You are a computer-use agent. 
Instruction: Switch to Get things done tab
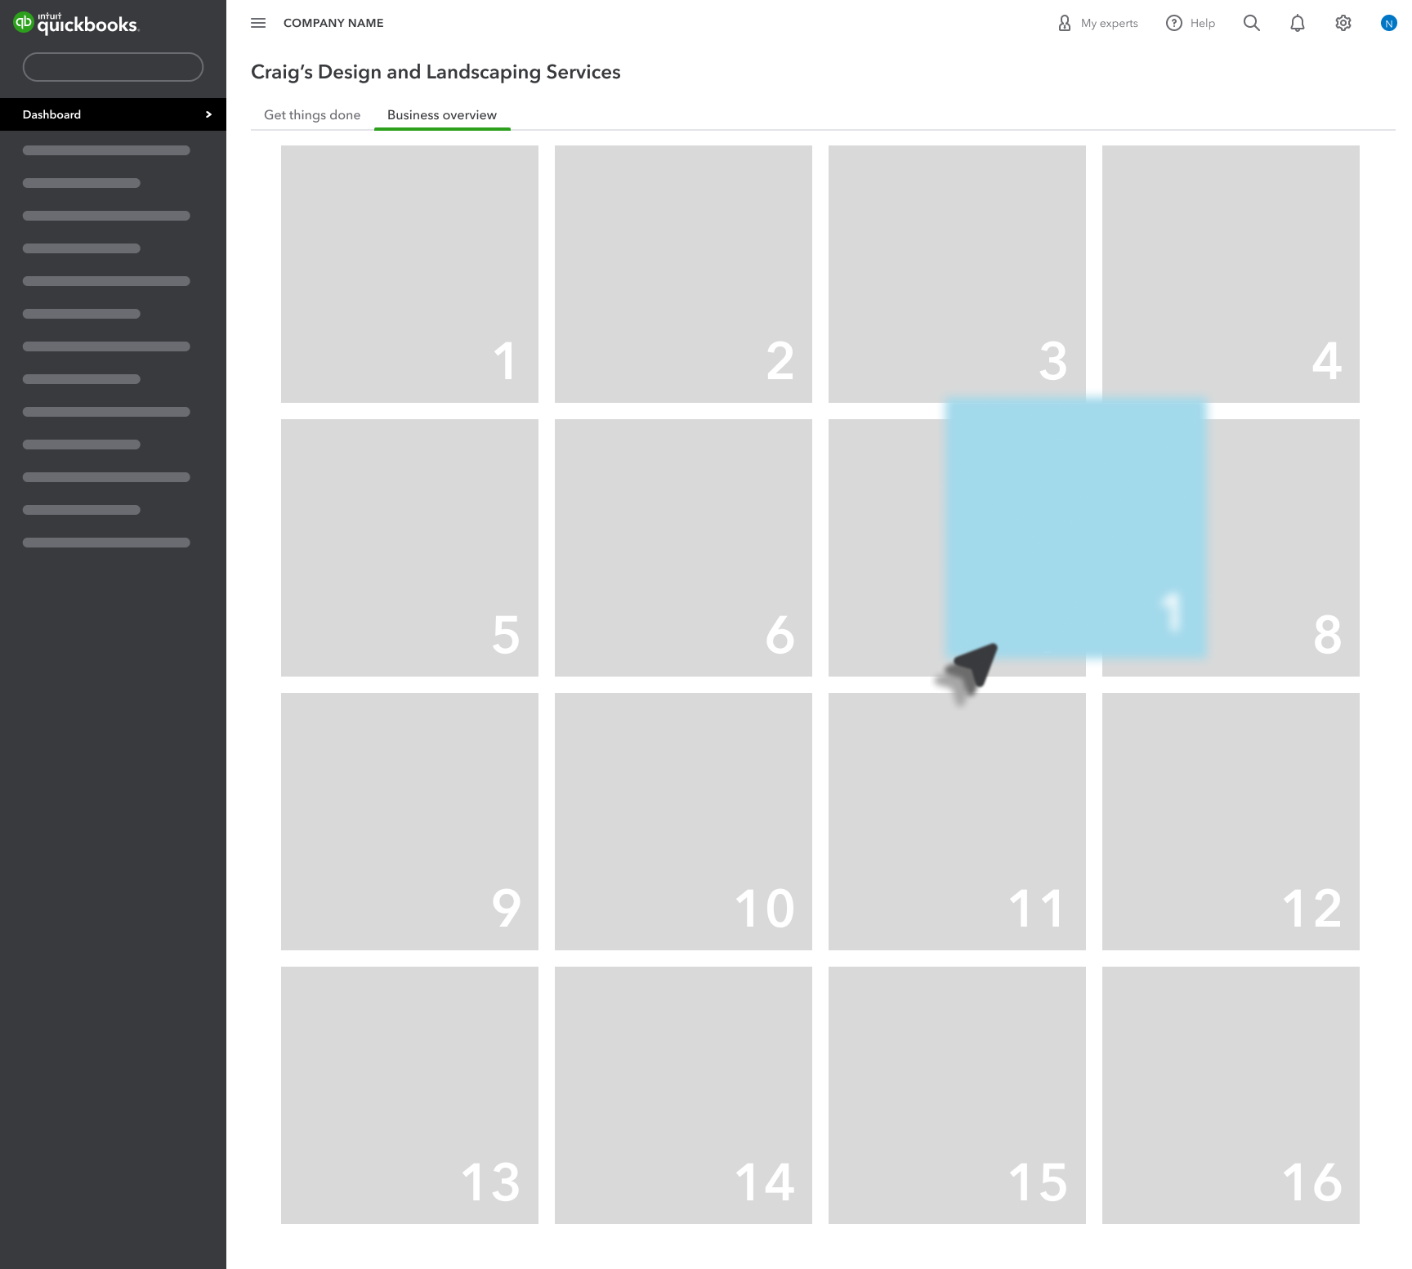click(312, 115)
